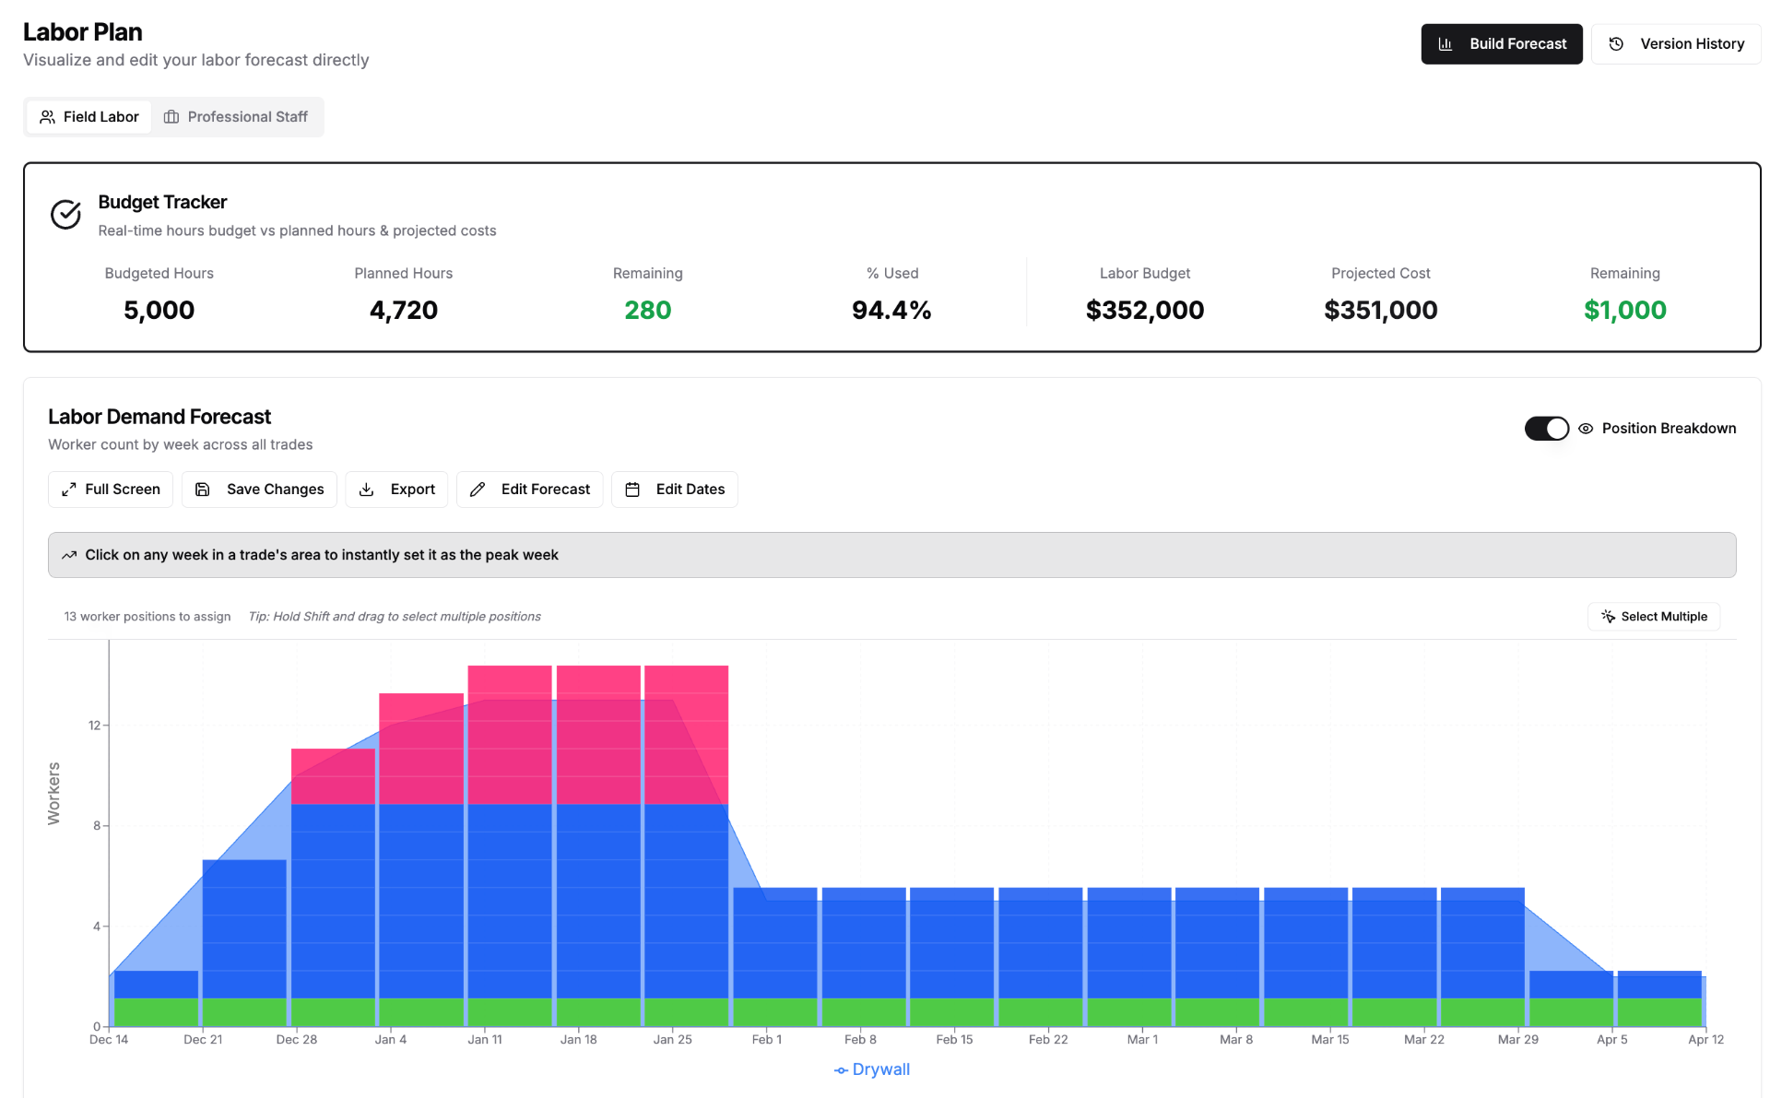1770x1098 pixels.
Task: Click the Build Forecast button
Action: point(1502,44)
